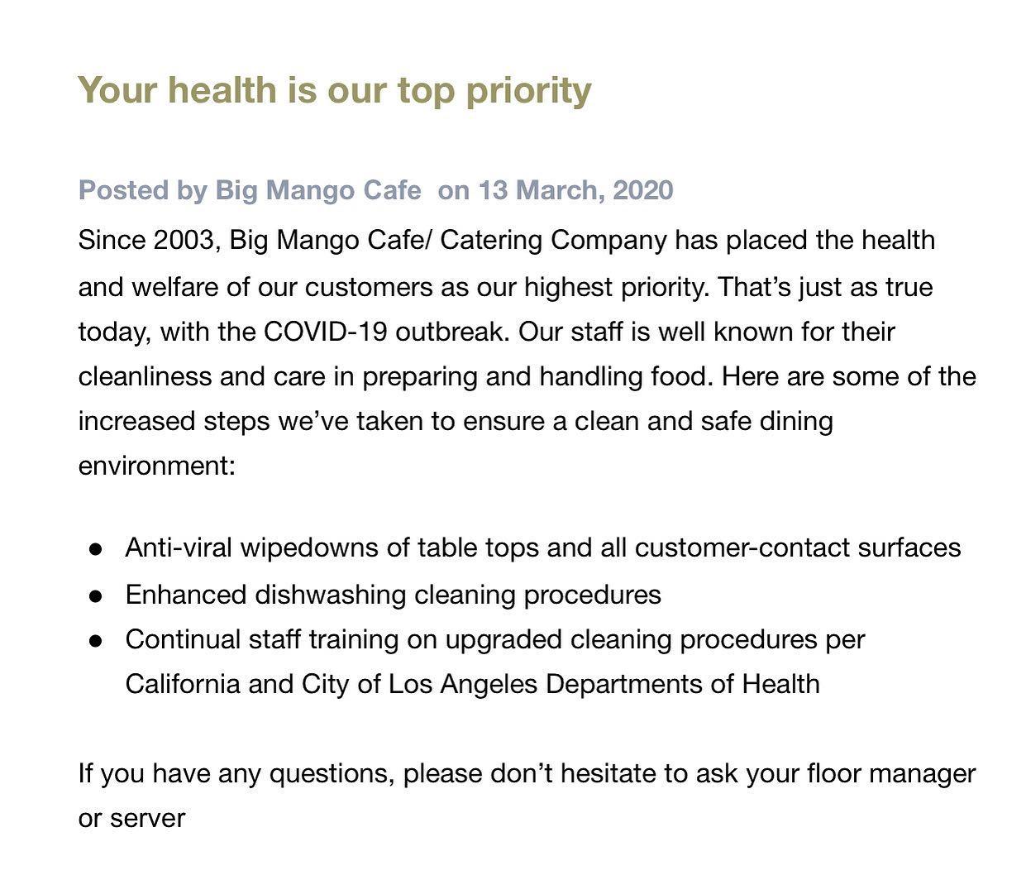Click the final "or server" line
This screenshot has height=875, width=1026.
pos(131,818)
